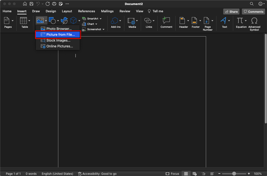Click the Add-ins button

click(116, 23)
